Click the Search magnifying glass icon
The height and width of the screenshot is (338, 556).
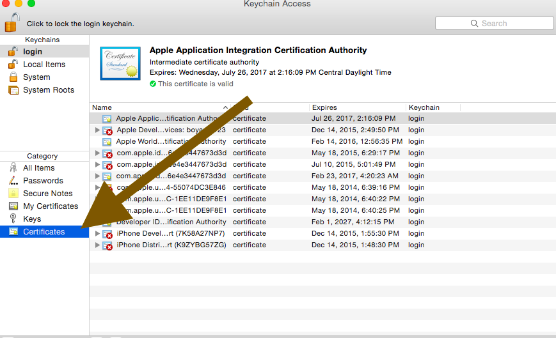pos(474,24)
